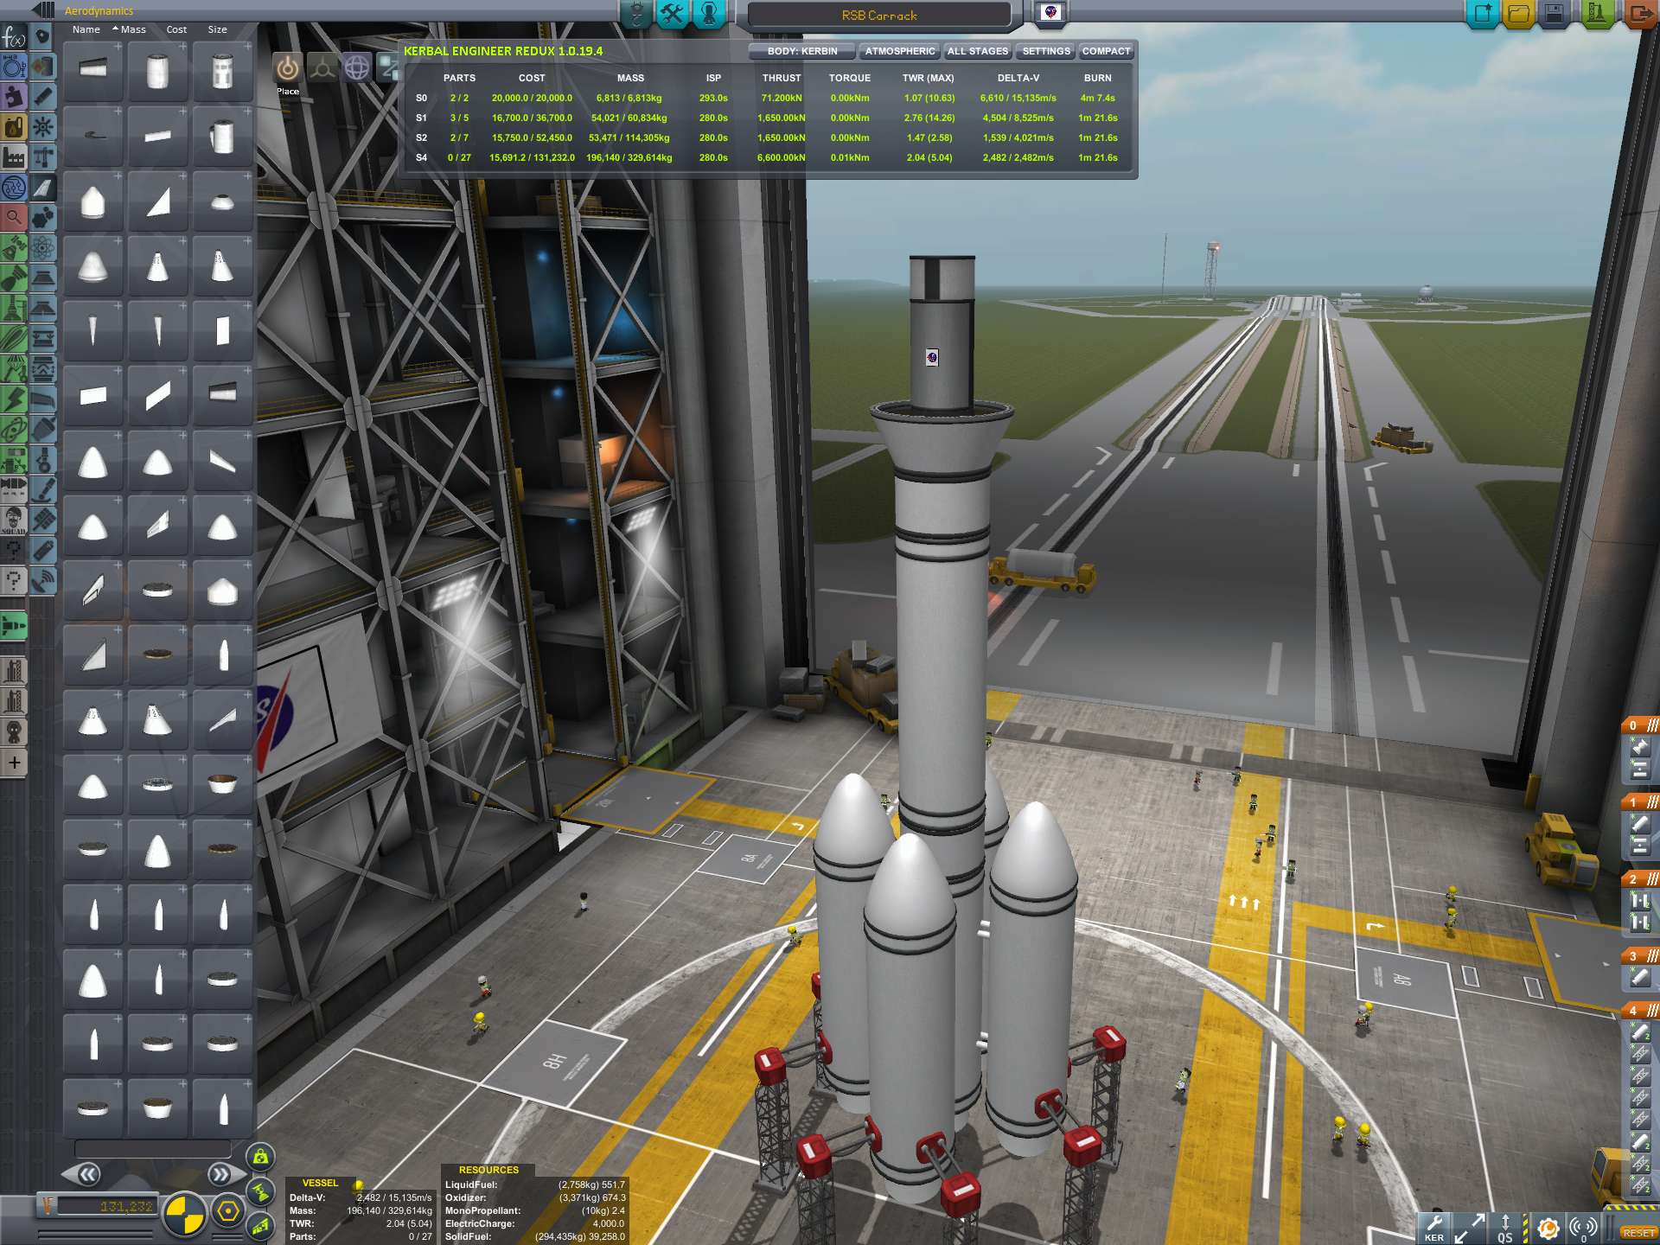Select the Aerodynamics parts category

click(43, 188)
